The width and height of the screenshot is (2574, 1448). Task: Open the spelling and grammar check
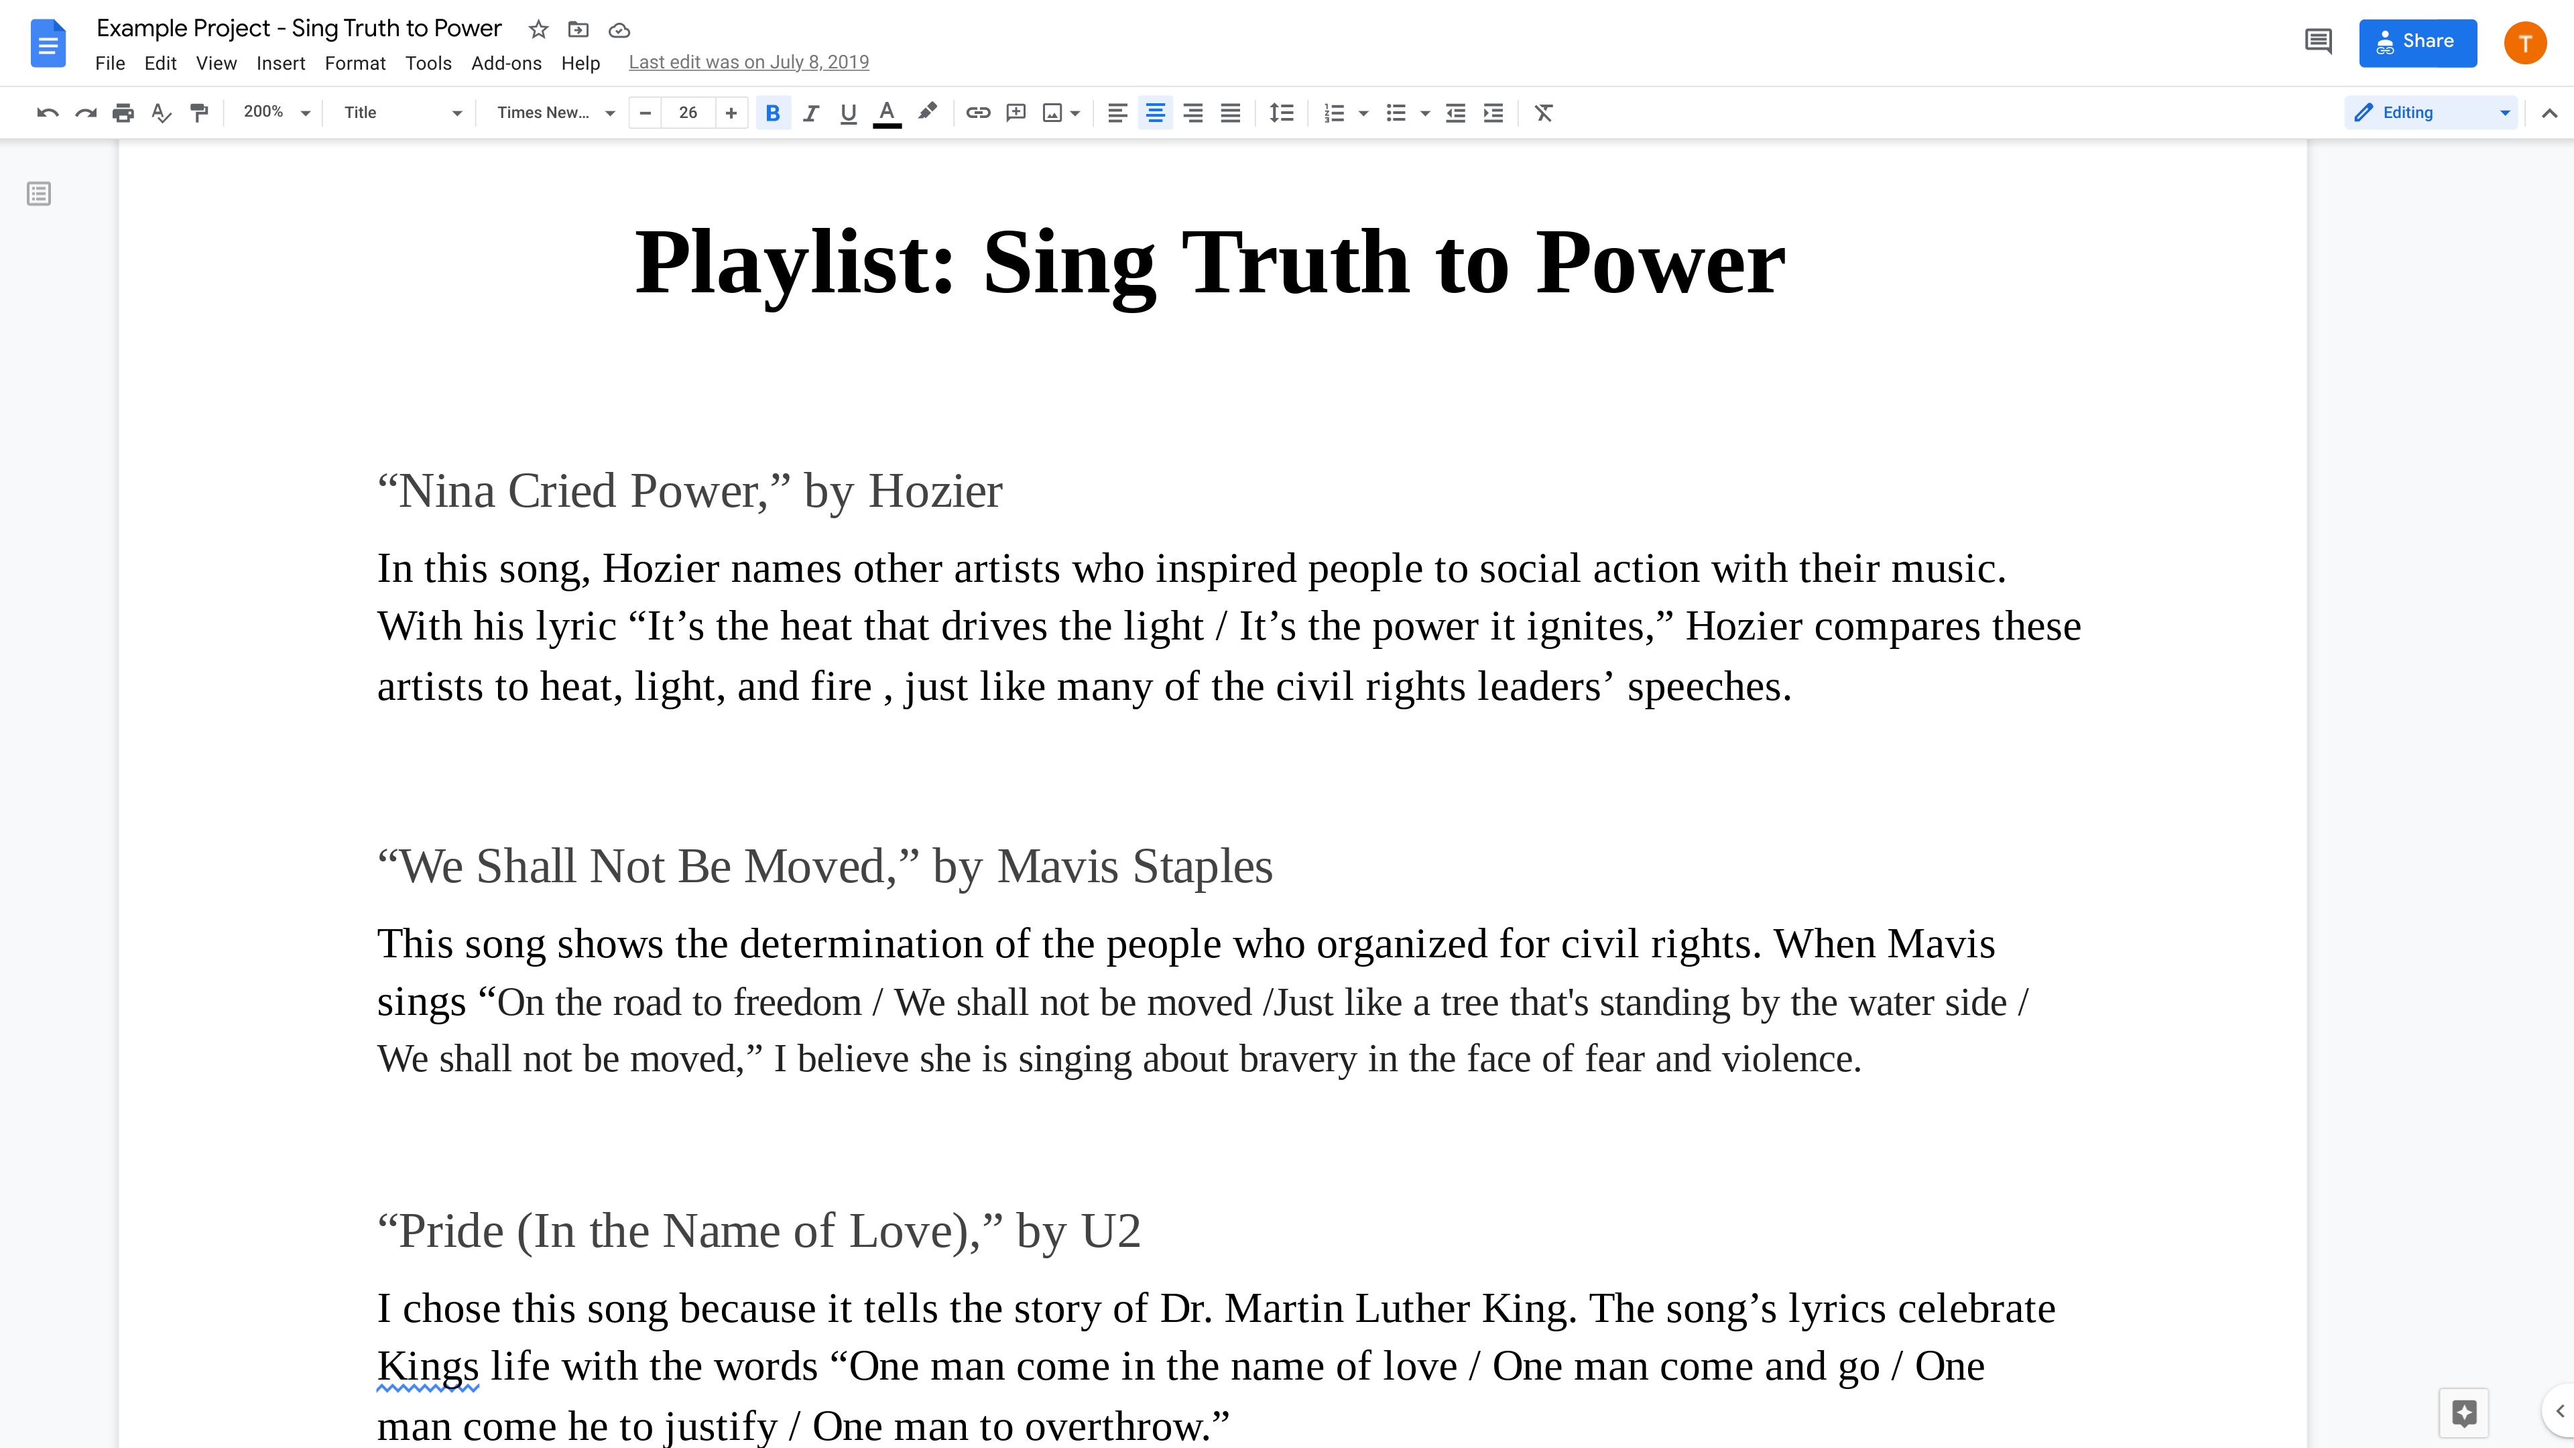click(161, 112)
